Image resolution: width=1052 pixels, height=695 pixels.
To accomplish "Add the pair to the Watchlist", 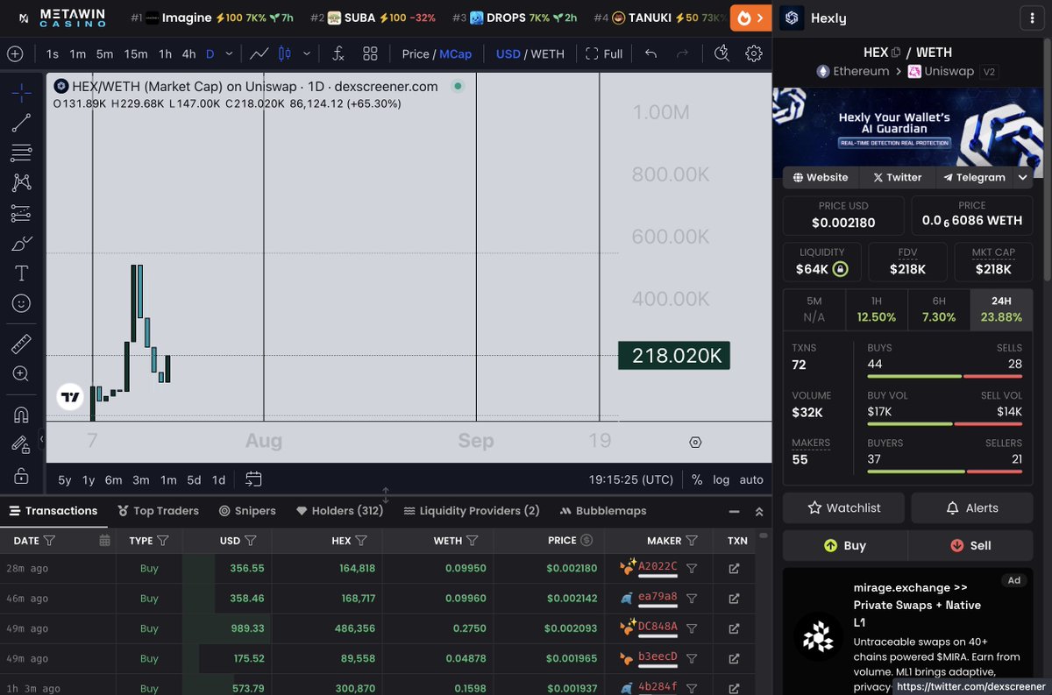I will (843, 507).
